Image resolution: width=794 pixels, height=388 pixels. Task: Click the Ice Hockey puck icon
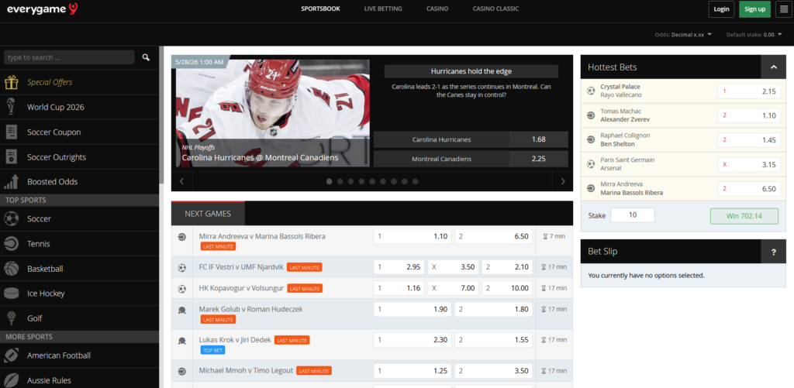11,294
